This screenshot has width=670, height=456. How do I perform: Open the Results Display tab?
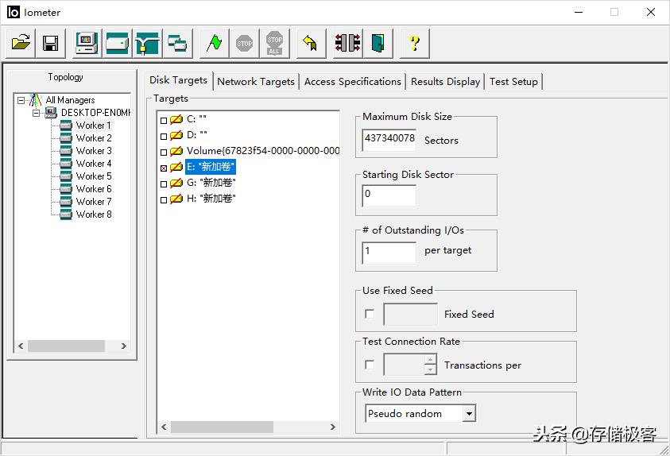point(445,81)
